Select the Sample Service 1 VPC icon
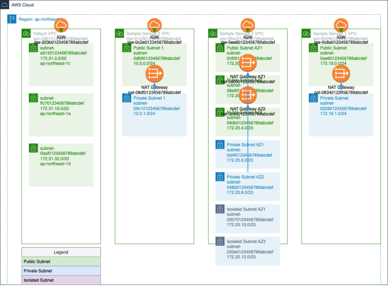 [x=306, y=33]
